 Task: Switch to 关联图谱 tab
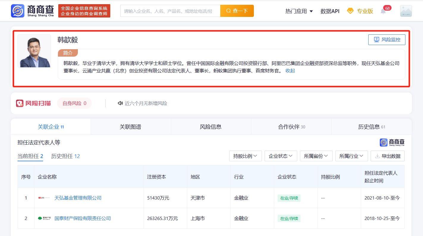(x=130, y=127)
